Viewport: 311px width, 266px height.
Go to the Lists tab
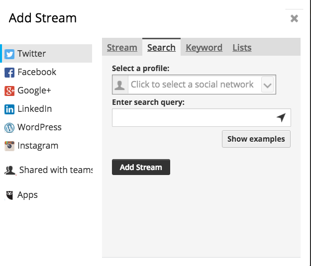tap(242, 48)
